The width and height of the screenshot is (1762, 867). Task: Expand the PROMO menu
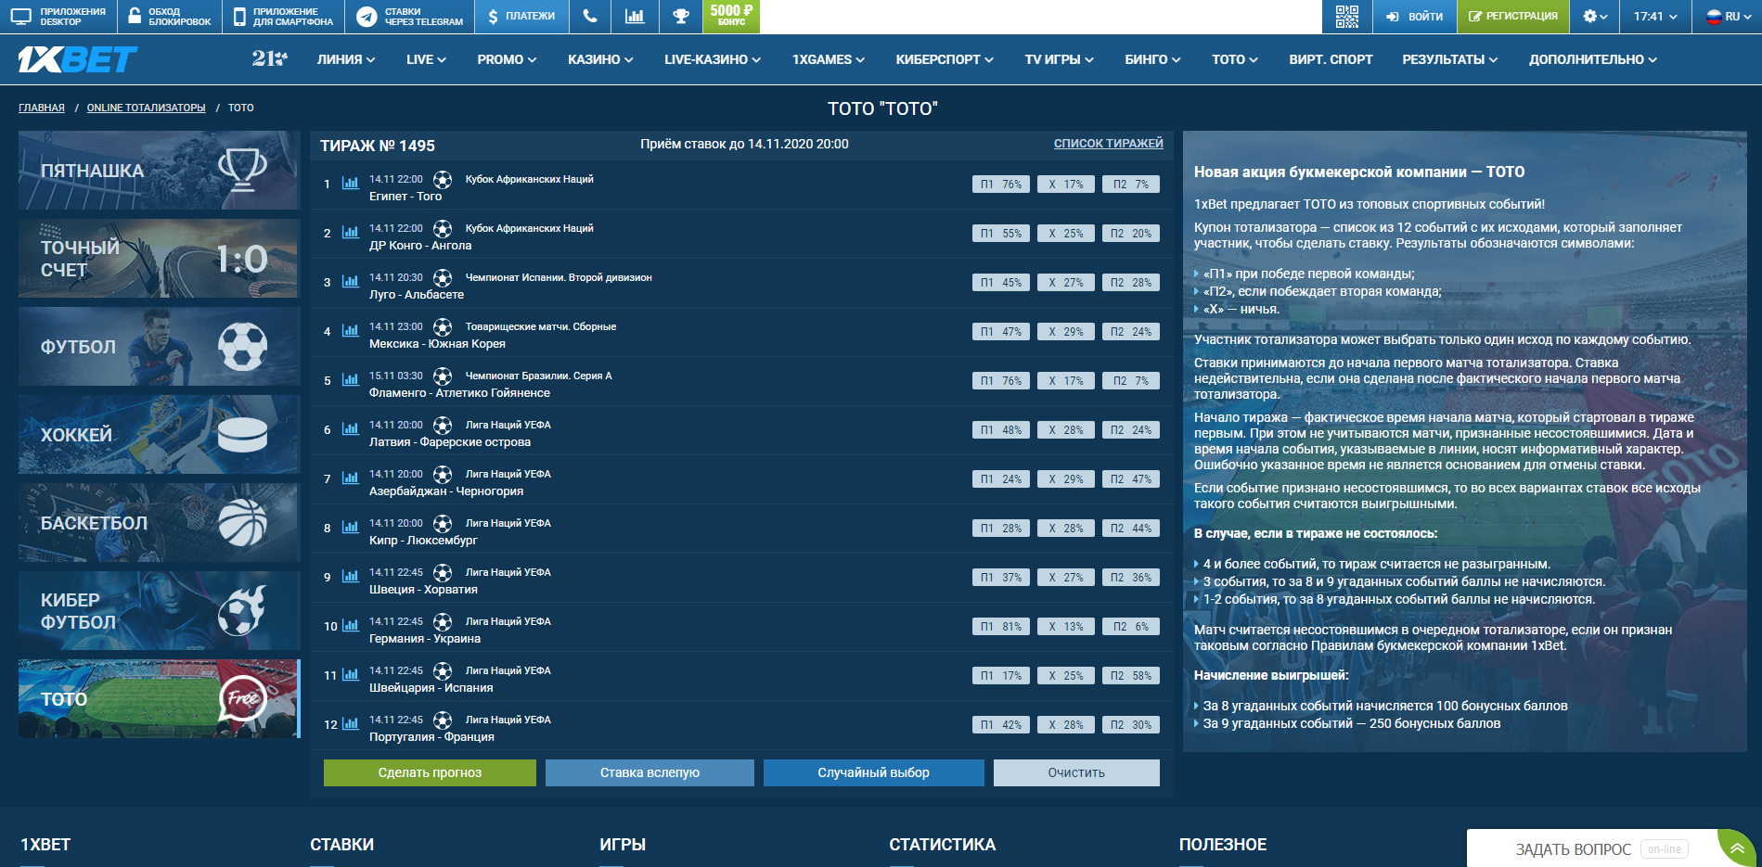(x=507, y=59)
